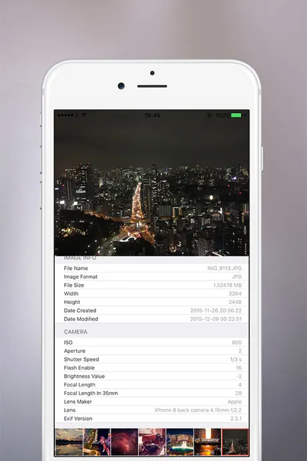Tap the 2015-12-09 00:22:51 value
The image size is (307, 461).
(216, 319)
